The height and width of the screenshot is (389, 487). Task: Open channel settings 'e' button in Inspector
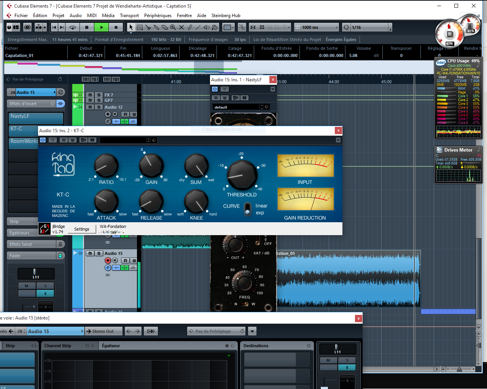click(x=60, y=92)
